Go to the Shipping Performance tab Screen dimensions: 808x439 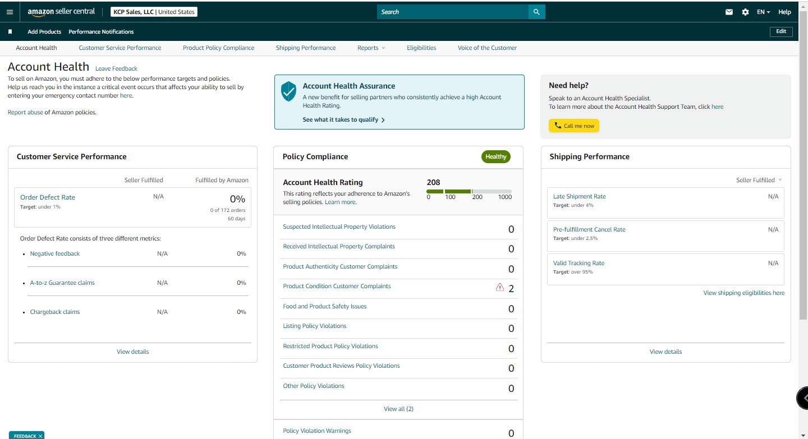click(x=306, y=48)
